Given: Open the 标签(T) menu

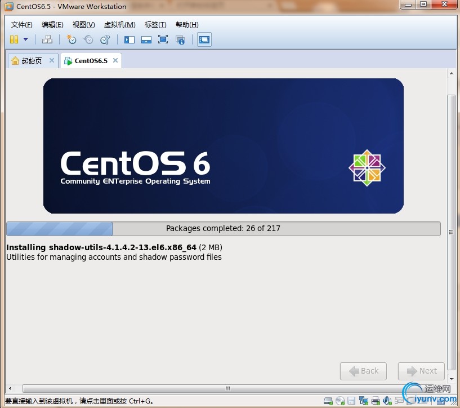Looking at the screenshot, I should coord(155,25).
